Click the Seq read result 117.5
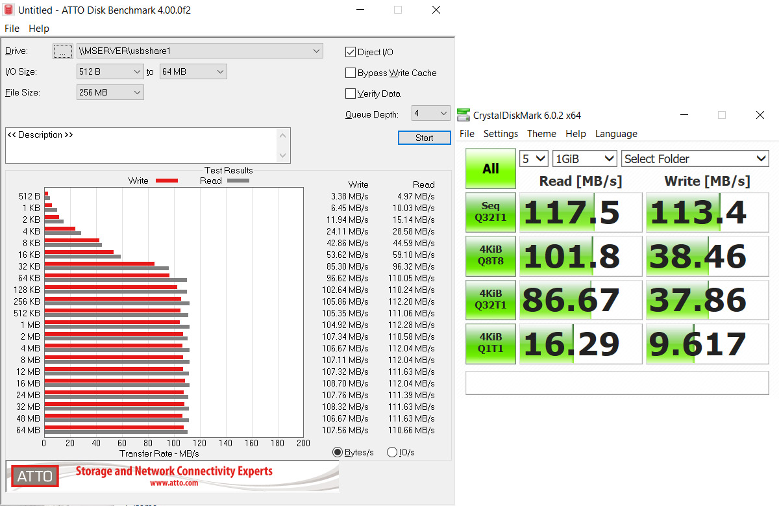This screenshot has height=506, width=779. 581,212
